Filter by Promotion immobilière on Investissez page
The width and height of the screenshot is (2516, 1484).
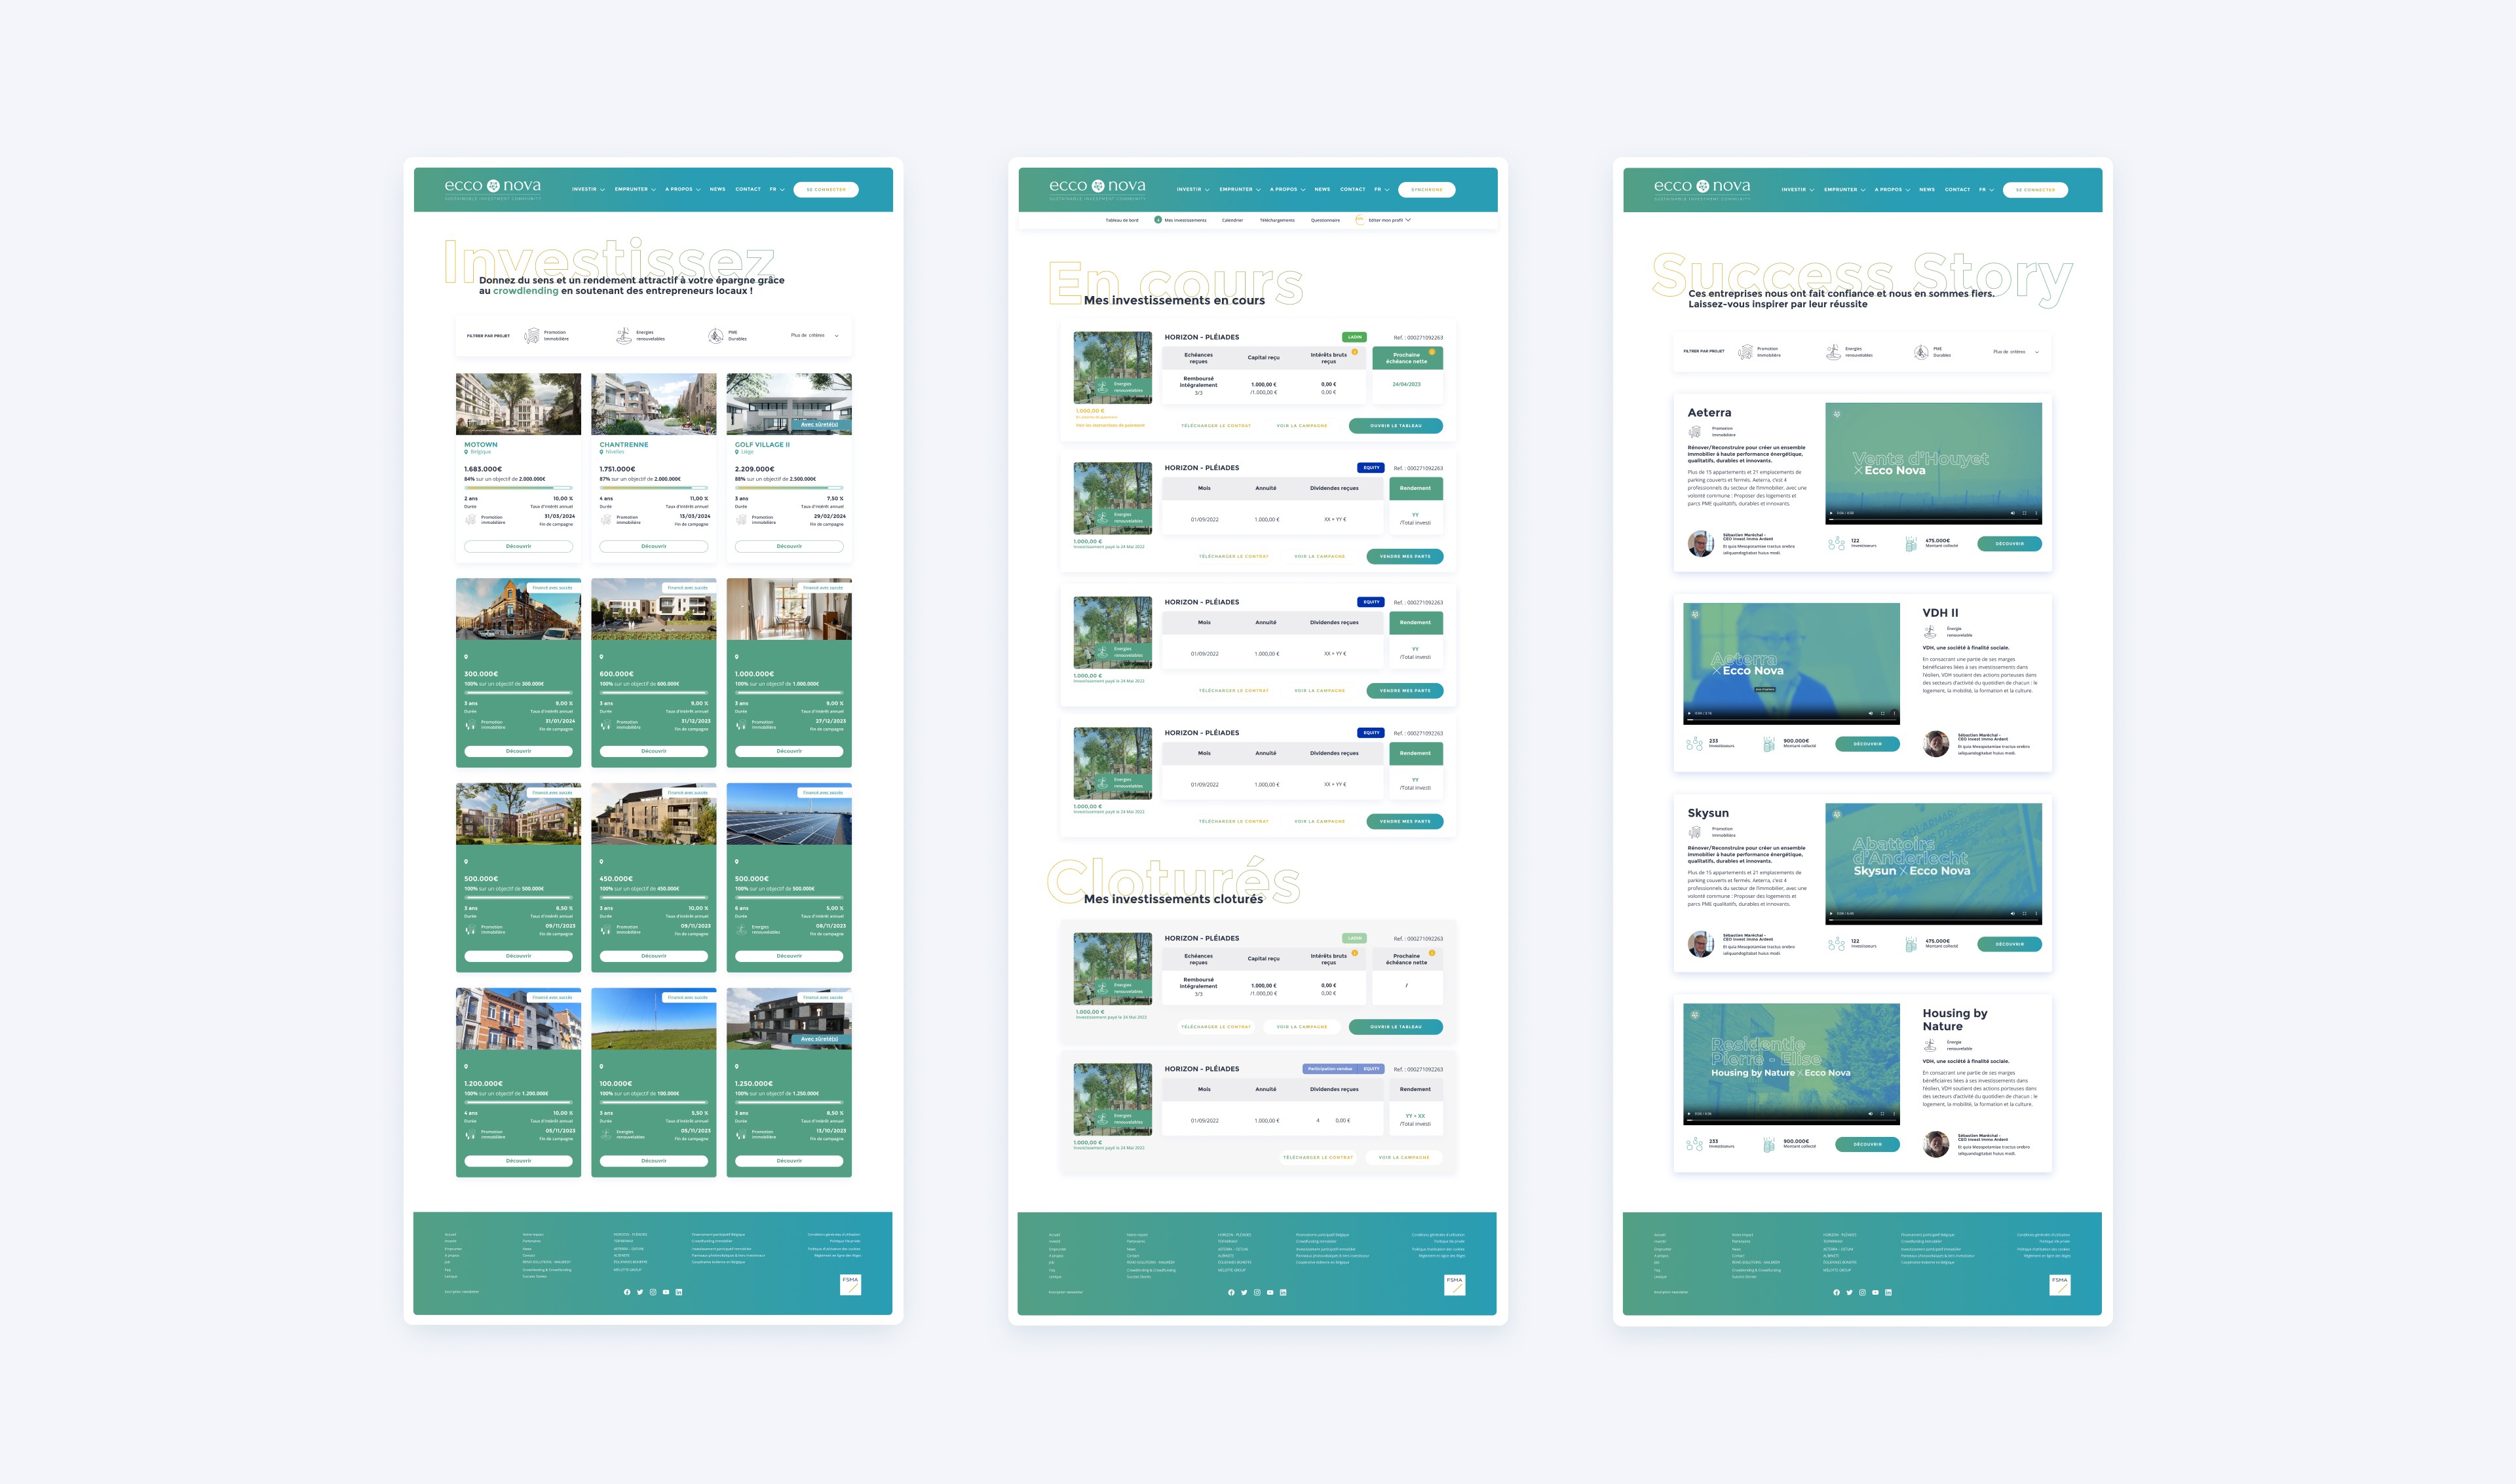click(547, 336)
